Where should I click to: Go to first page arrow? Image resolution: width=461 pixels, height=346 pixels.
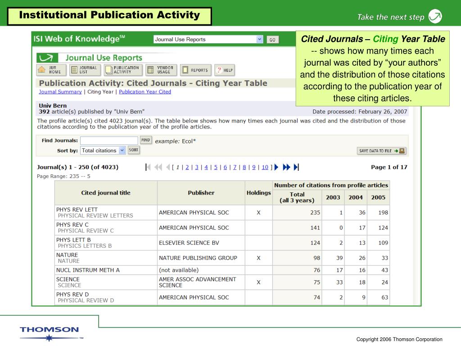pyautogui.click(x=148, y=167)
